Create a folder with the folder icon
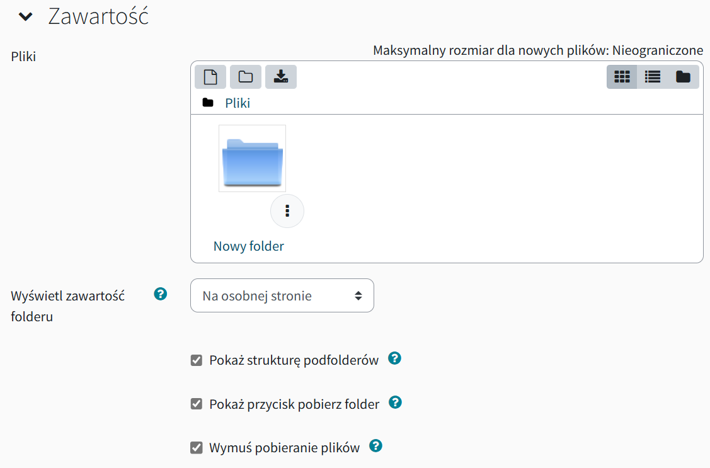710x468 pixels. coord(246,77)
